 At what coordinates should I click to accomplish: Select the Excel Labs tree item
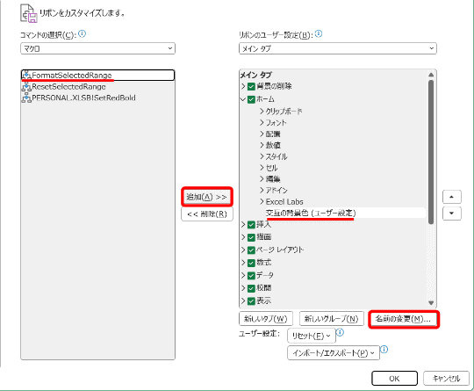(x=284, y=202)
